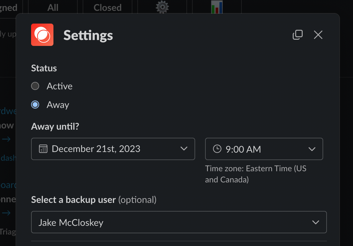353x246 pixels.
Task: Select the Away status radio button
Action: [x=35, y=105]
